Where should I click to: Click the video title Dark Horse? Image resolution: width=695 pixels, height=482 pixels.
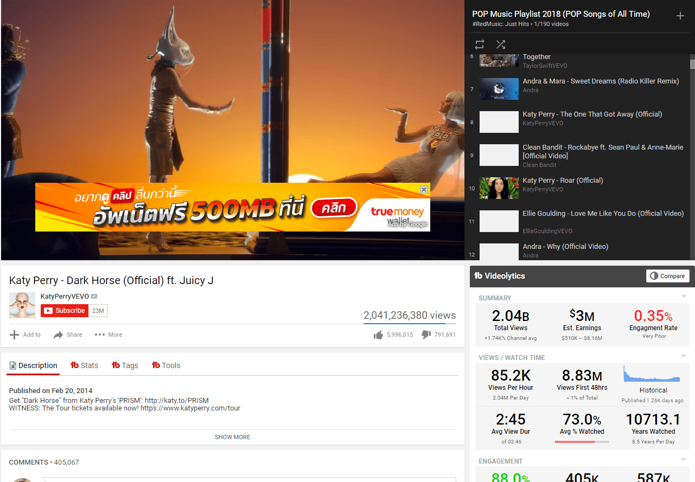coord(111,280)
